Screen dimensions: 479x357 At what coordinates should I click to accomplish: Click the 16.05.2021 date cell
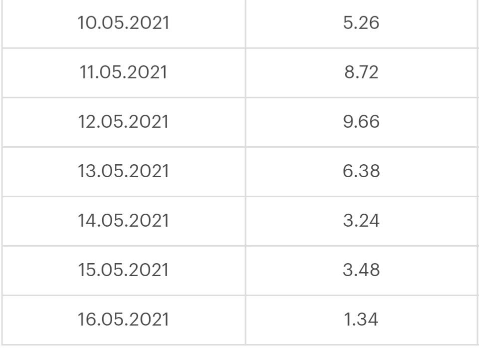pos(123,320)
